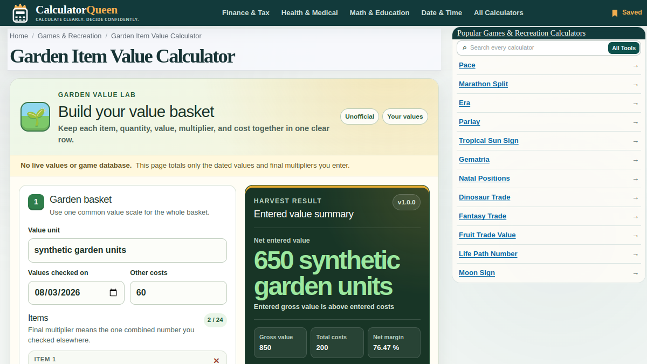Open the Moon Sign link

477,273
